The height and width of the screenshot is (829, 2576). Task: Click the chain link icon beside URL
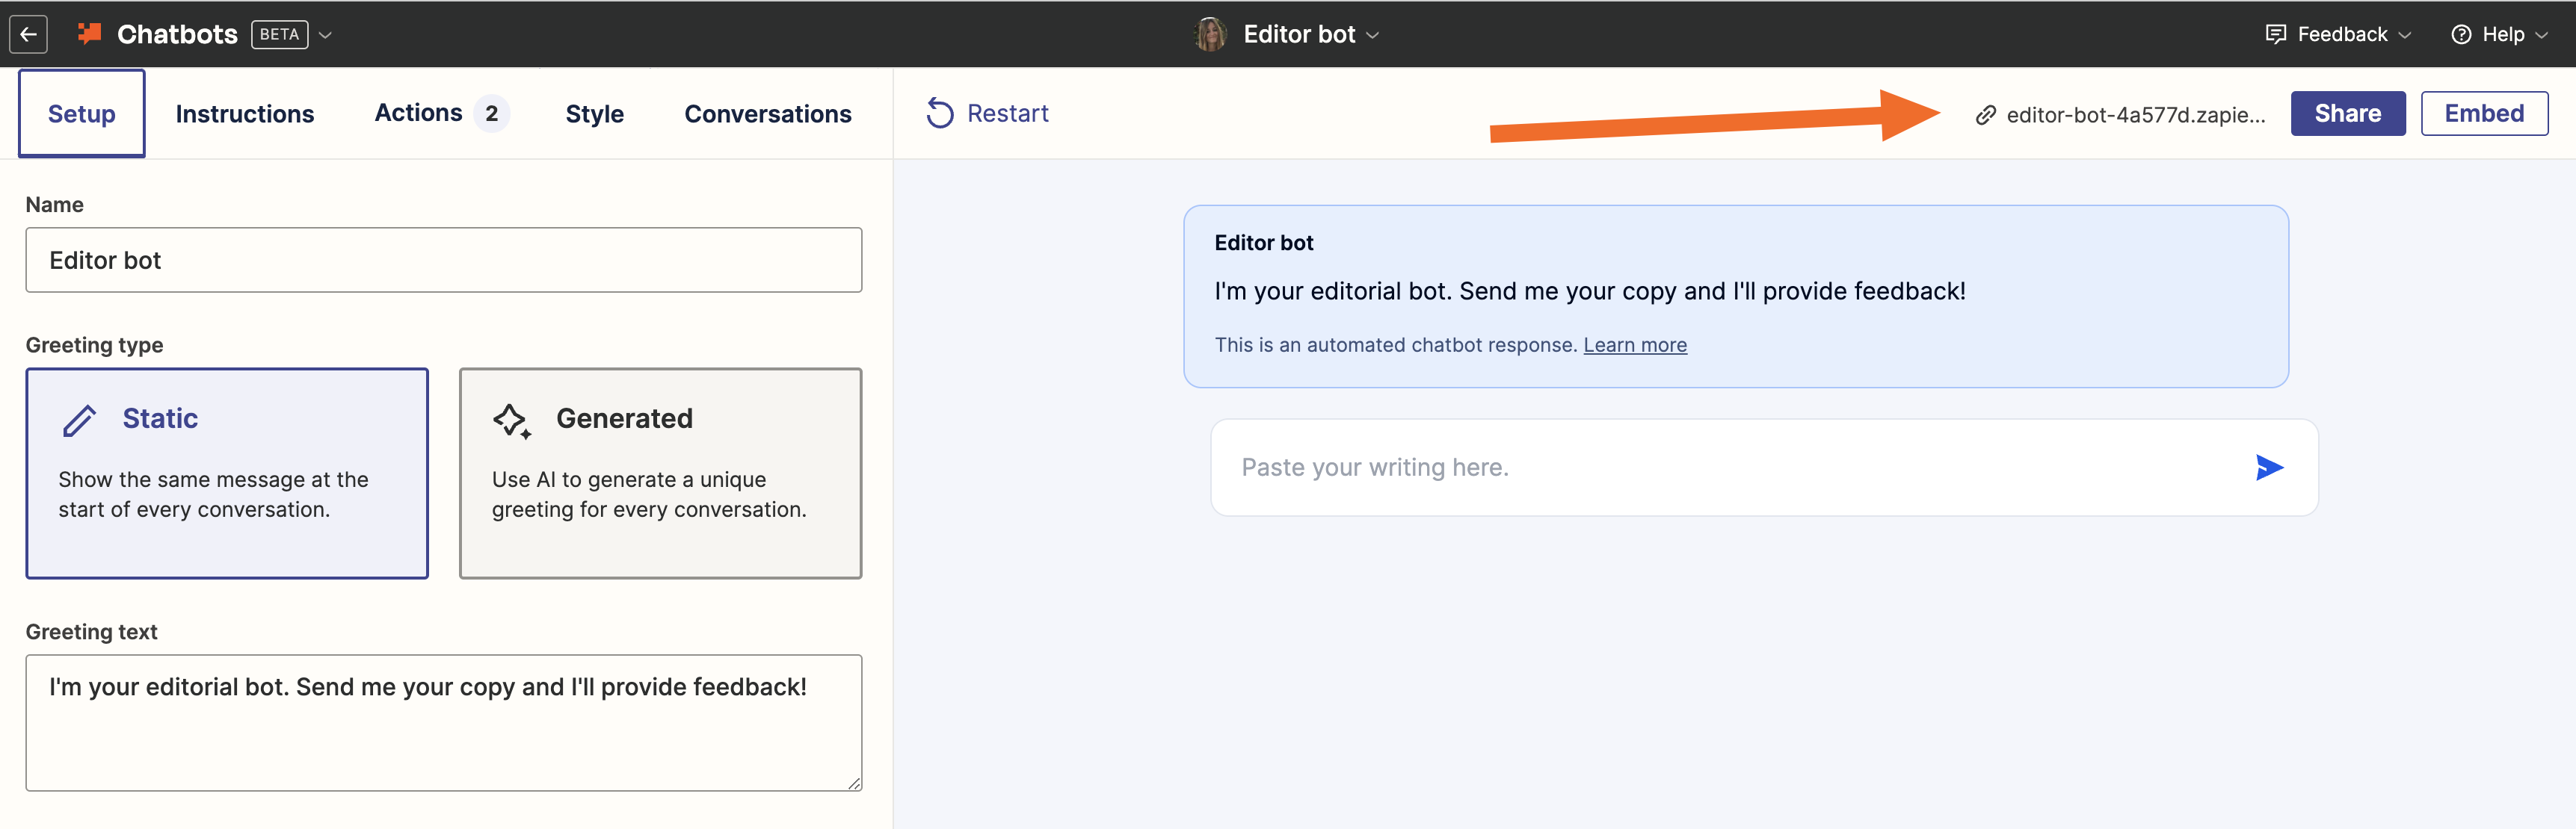pyautogui.click(x=1986, y=115)
